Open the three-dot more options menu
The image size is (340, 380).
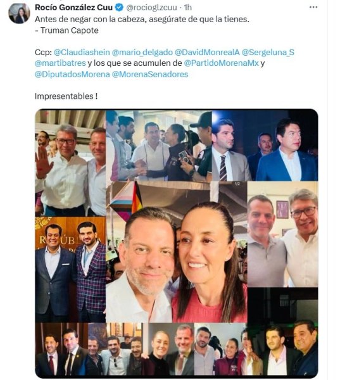pos(313,7)
